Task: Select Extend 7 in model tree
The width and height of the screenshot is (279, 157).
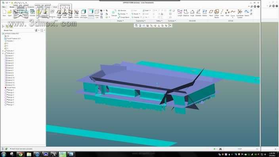Action: point(10,71)
